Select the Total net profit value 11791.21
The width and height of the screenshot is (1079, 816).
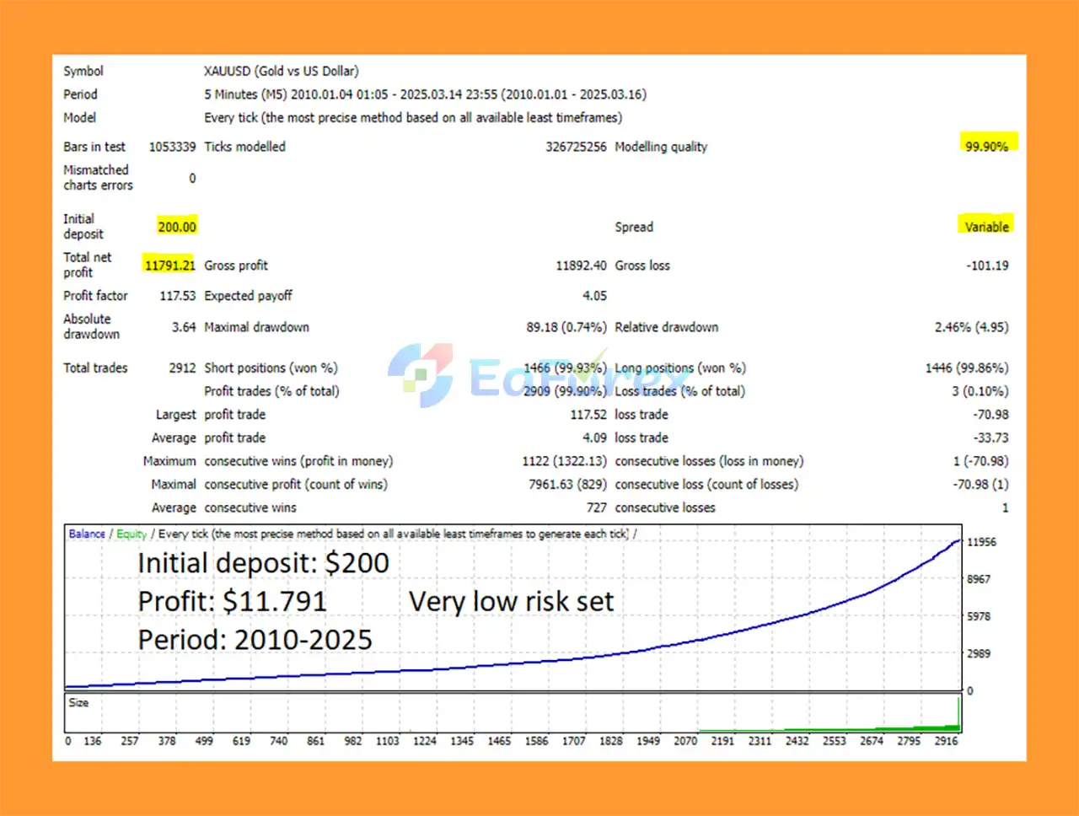pyautogui.click(x=169, y=266)
